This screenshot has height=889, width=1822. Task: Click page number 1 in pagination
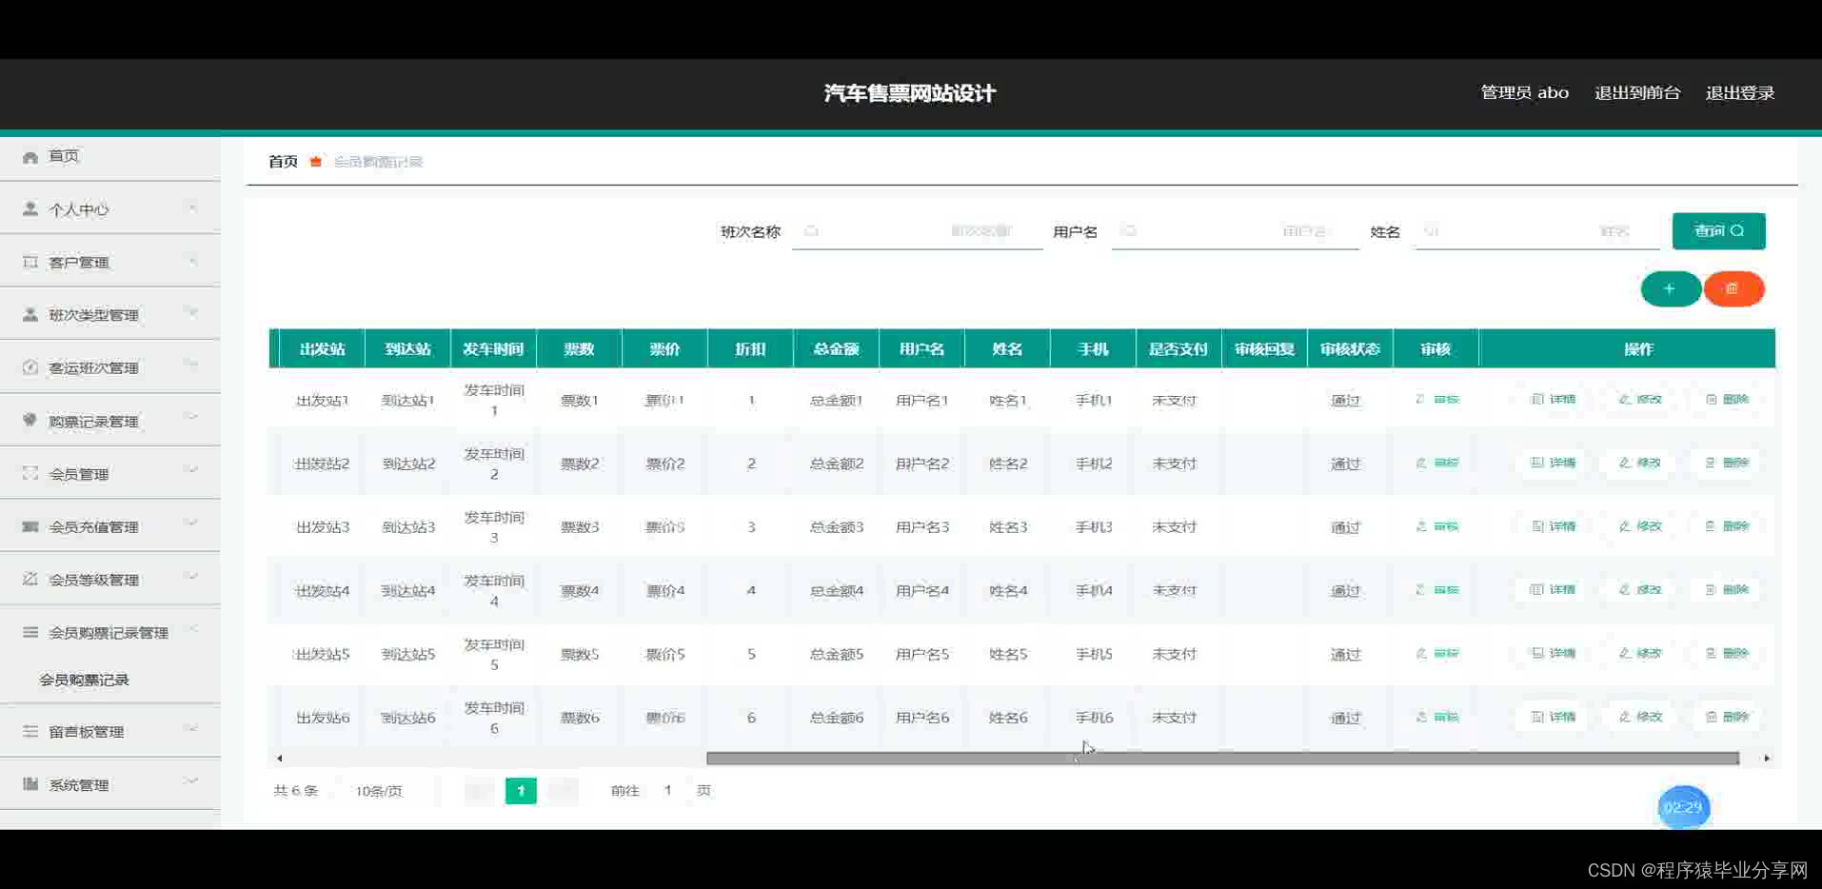tap(521, 791)
